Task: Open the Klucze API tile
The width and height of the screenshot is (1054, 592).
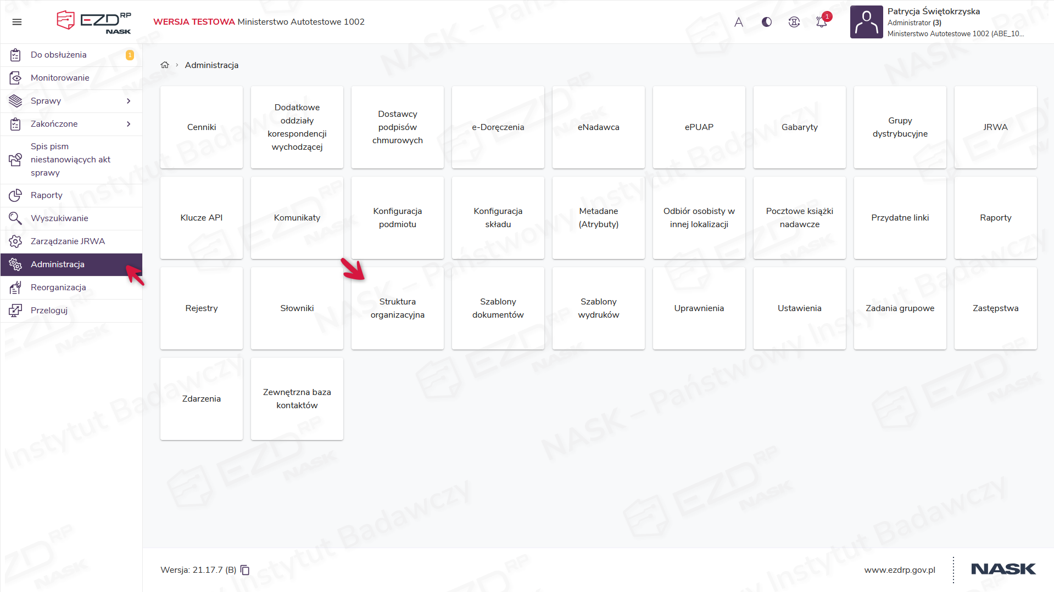Action: [201, 218]
